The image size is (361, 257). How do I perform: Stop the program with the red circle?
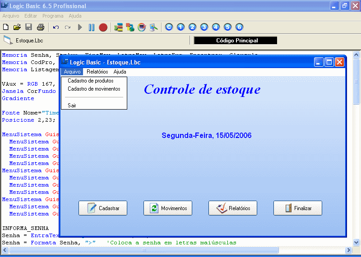pos(103,28)
